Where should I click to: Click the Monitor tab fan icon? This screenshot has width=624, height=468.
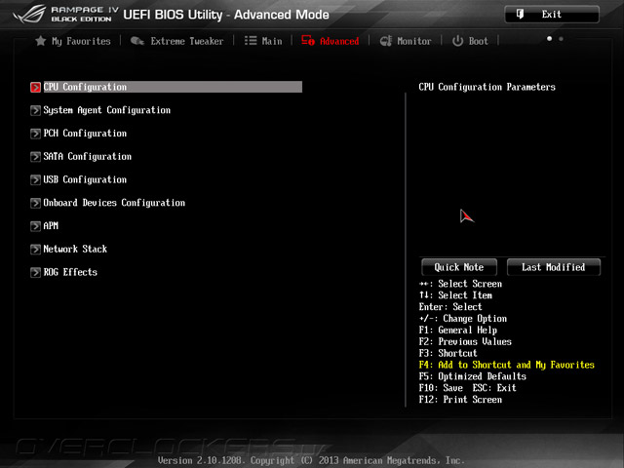click(386, 41)
